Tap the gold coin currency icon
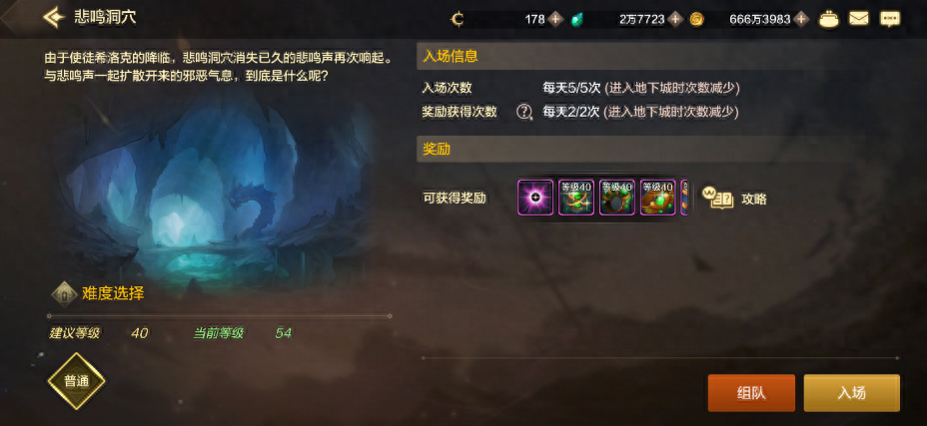 [697, 20]
